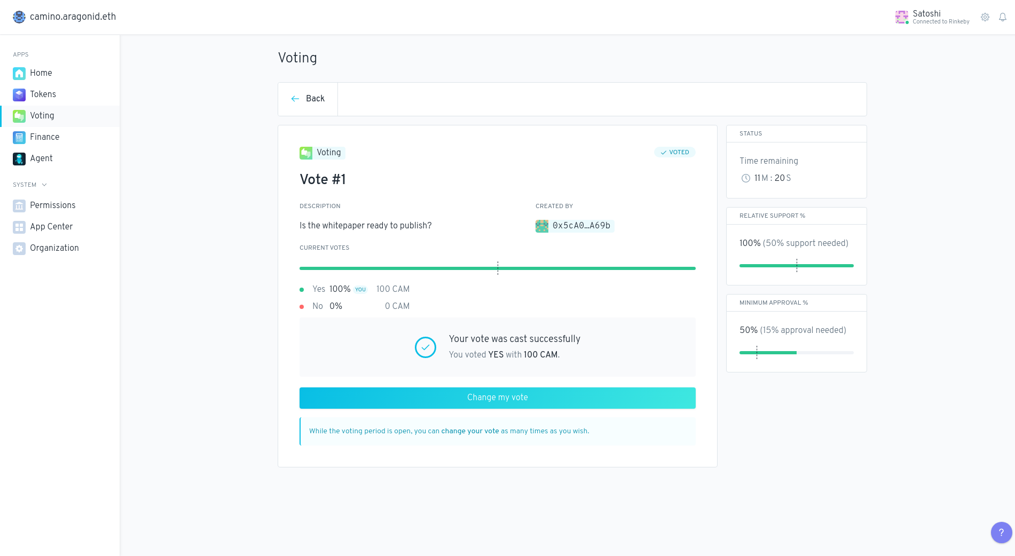Open the camino.aragonid.eth organization switcher

tap(65, 17)
